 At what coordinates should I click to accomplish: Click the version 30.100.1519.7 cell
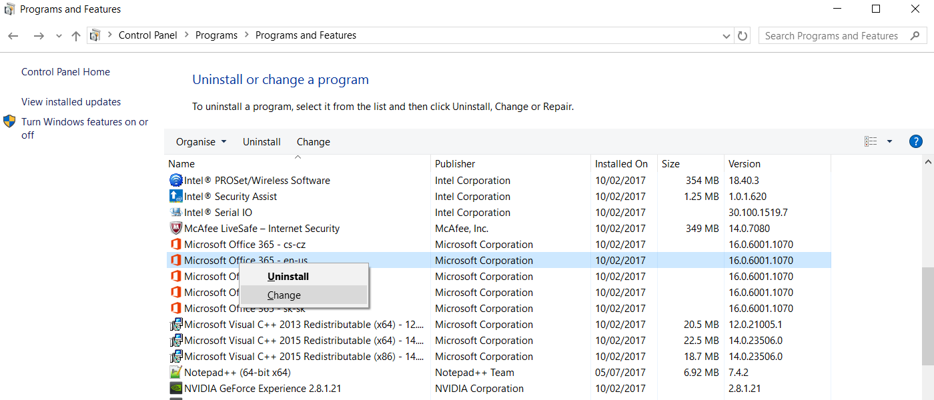(759, 213)
